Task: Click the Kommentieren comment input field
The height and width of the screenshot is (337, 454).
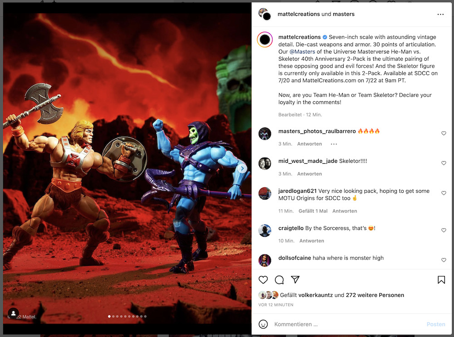Action: pyautogui.click(x=347, y=324)
